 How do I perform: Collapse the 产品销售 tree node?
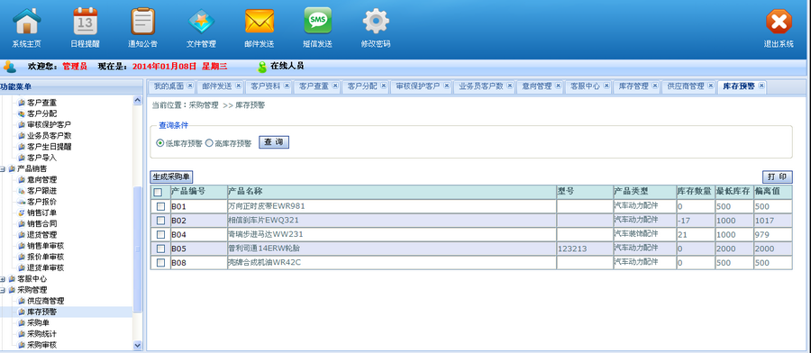coord(3,169)
